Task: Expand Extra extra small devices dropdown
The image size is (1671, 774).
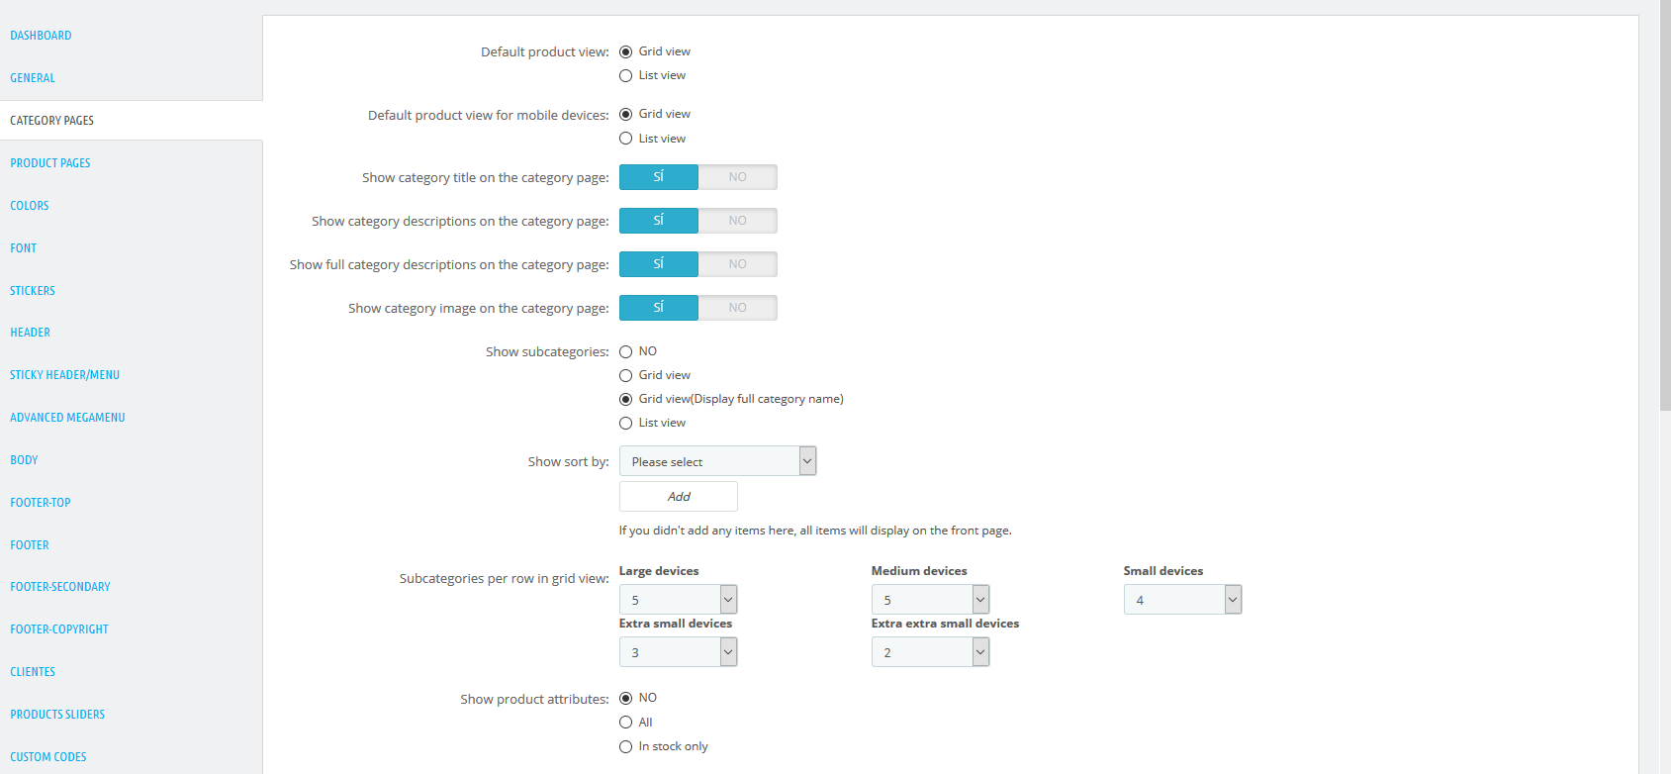Action: [930, 652]
